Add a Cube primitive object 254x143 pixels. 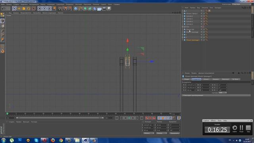[76, 8]
